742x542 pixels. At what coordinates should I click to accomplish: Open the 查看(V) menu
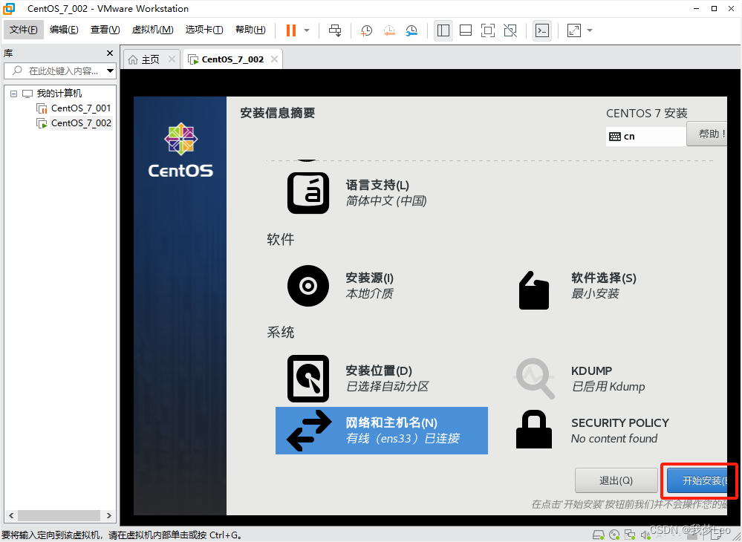tap(105, 30)
